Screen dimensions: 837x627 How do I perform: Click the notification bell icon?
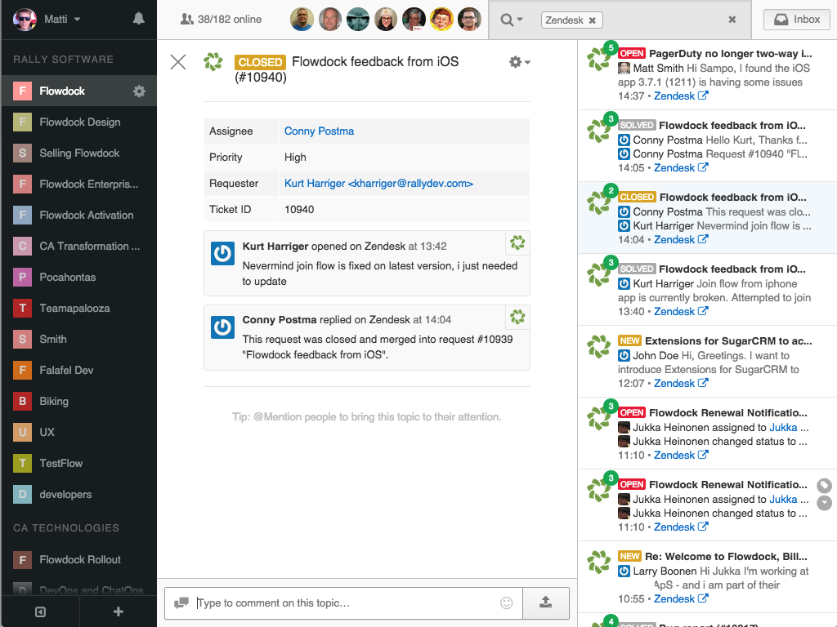[138, 19]
